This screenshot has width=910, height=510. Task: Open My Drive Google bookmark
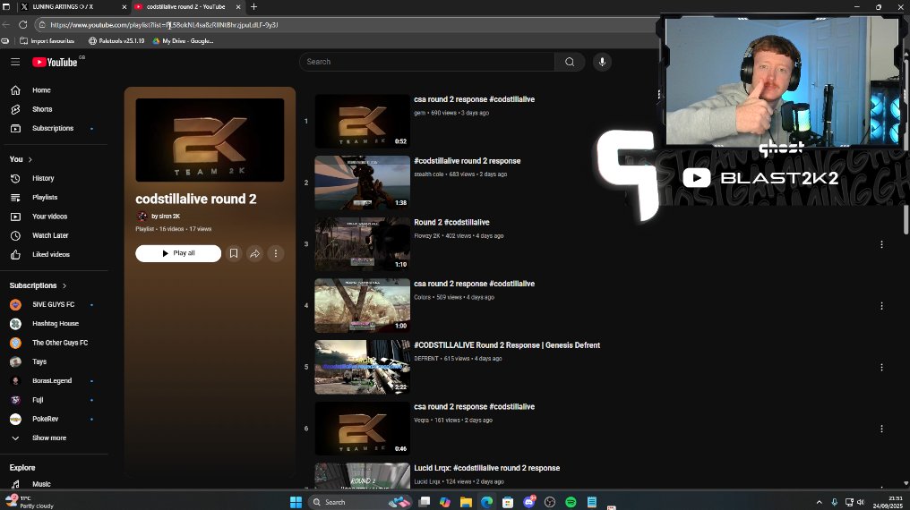[x=183, y=41]
